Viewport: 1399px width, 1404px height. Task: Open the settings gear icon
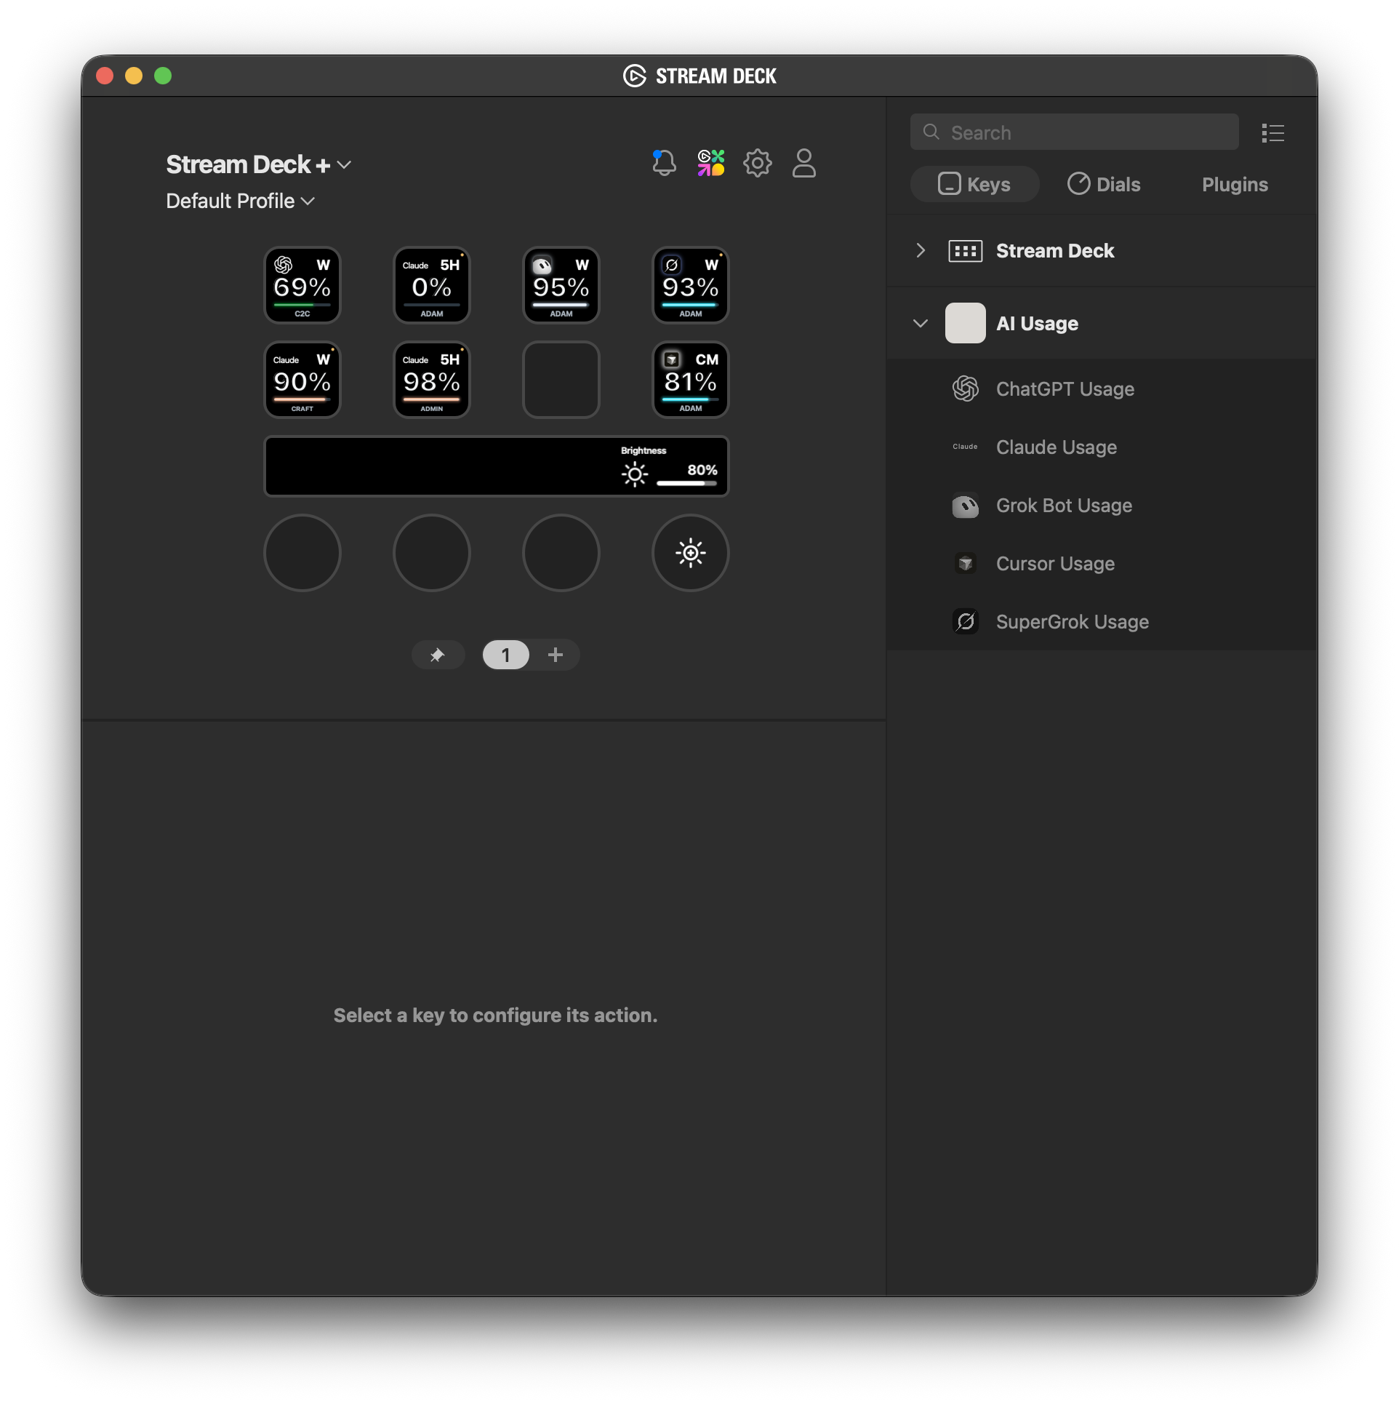coord(757,163)
